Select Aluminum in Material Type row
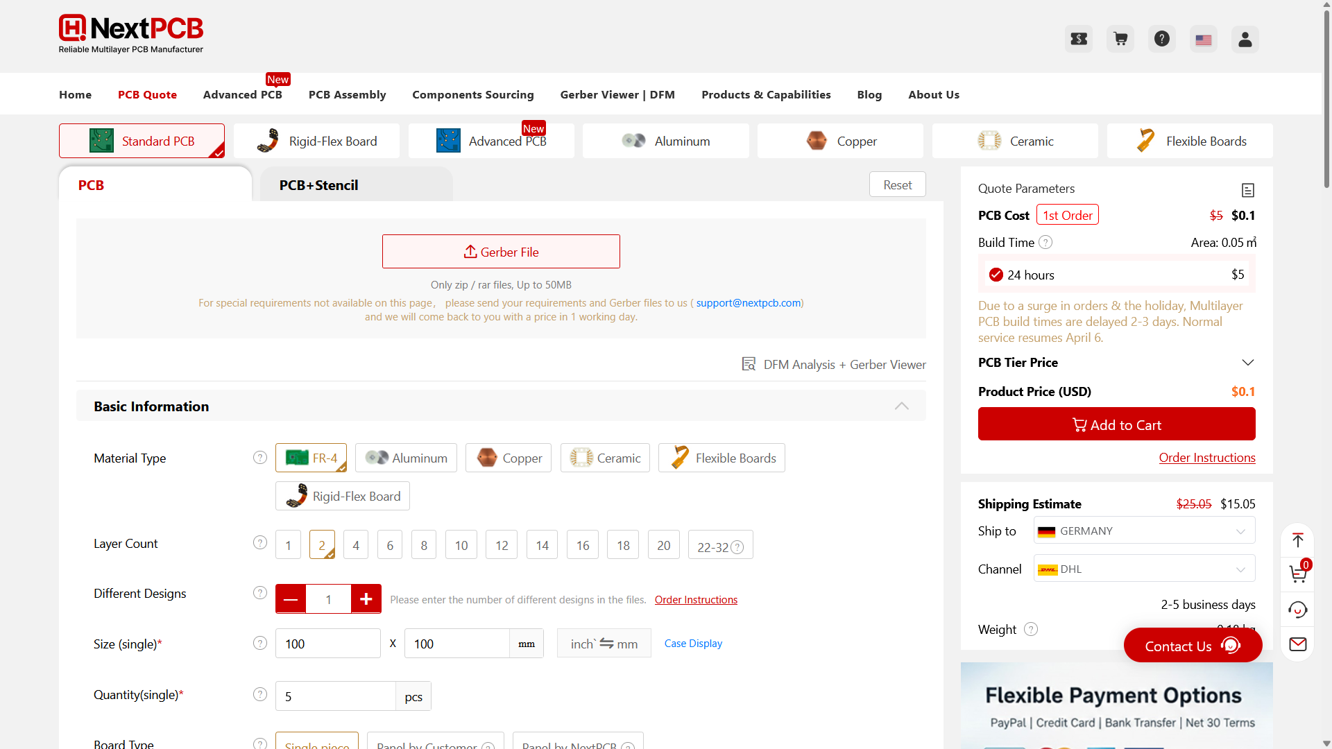 pyautogui.click(x=406, y=458)
